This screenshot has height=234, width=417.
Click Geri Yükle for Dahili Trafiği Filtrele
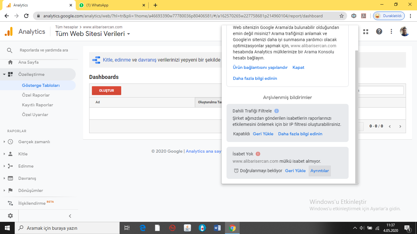click(263, 134)
